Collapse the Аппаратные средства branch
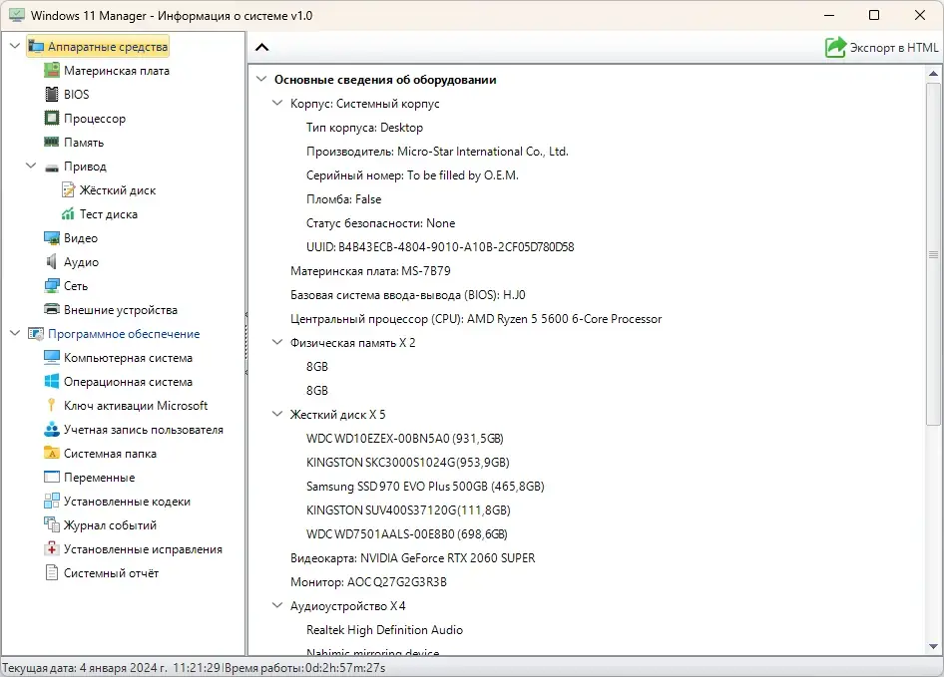 14,46
